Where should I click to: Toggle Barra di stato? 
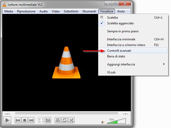[x=133, y=56]
